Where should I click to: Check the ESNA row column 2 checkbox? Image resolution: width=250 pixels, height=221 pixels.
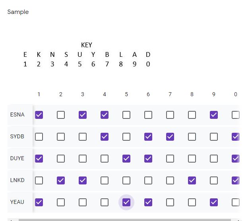61,115
